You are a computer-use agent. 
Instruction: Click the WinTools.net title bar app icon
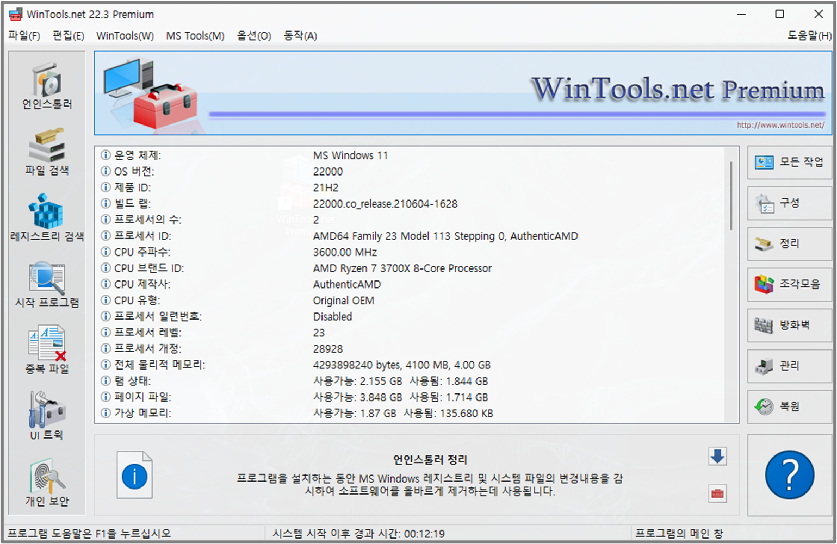[x=16, y=15]
